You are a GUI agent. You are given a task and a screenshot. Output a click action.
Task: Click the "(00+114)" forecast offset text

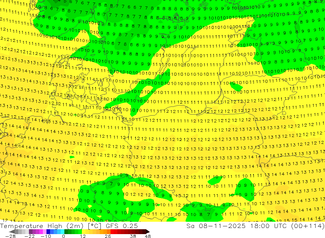(x=308, y=226)
